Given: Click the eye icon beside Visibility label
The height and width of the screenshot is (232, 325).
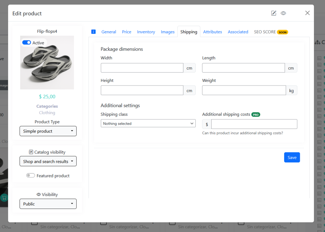Looking at the screenshot, I should pos(38,195).
